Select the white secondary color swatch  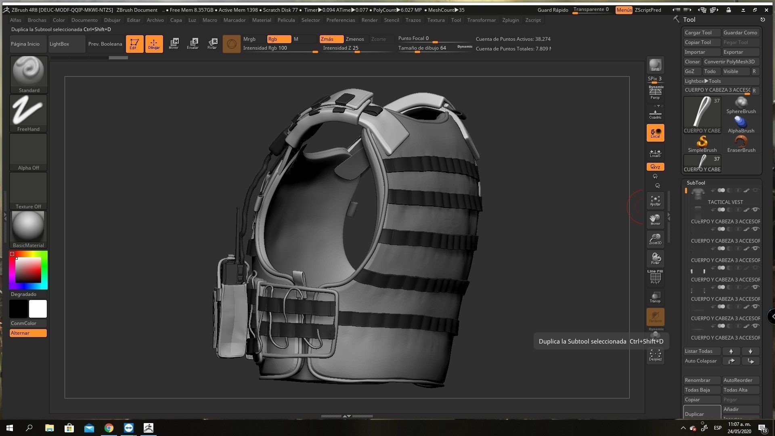38,309
